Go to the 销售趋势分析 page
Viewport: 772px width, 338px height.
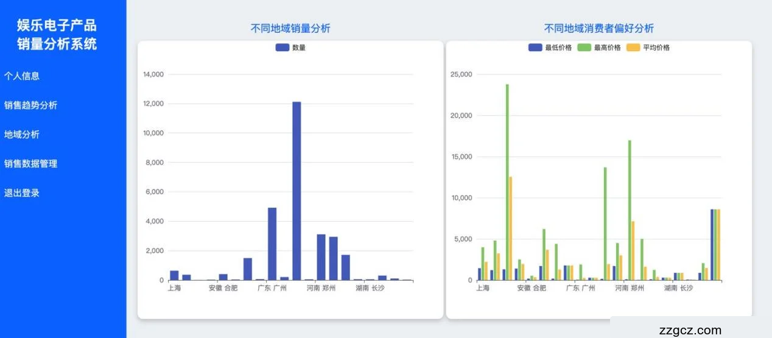(30, 105)
